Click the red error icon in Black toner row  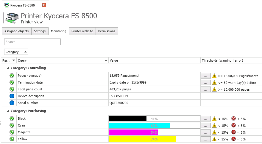(233, 119)
